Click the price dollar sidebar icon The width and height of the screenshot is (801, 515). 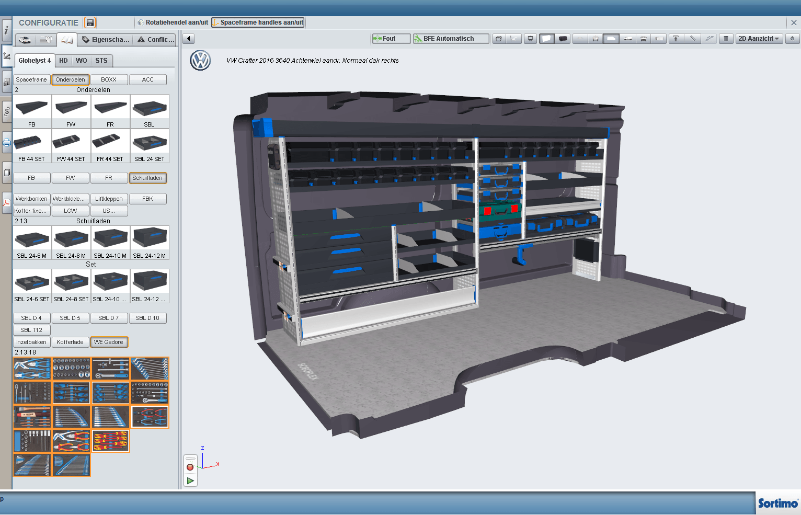click(x=7, y=111)
